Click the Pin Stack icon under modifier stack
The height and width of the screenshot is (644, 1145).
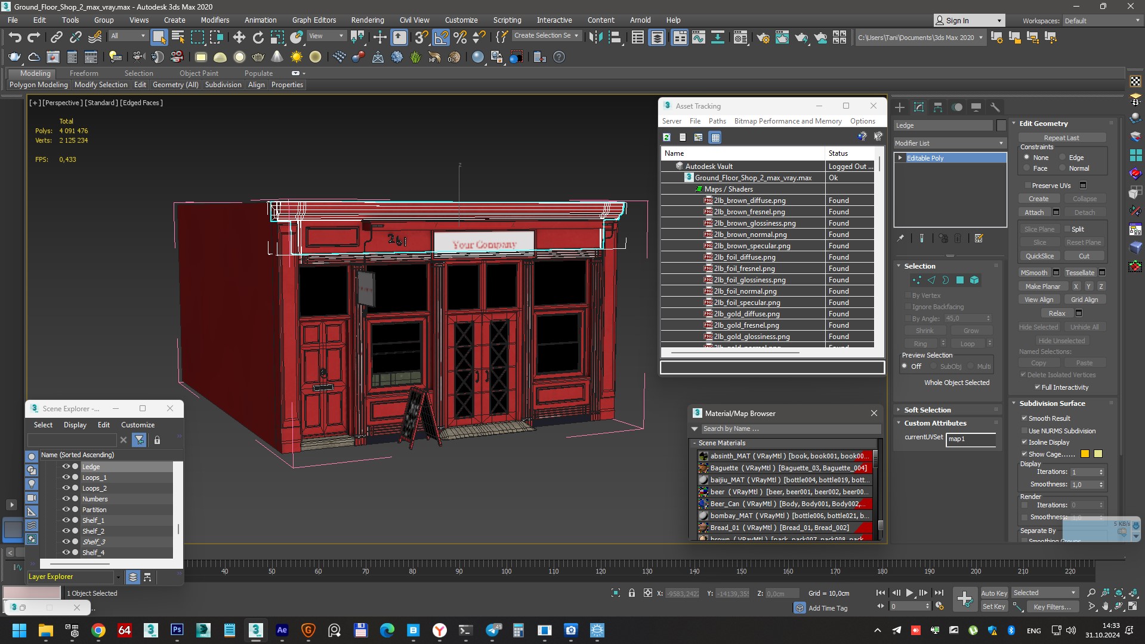pyautogui.click(x=900, y=238)
